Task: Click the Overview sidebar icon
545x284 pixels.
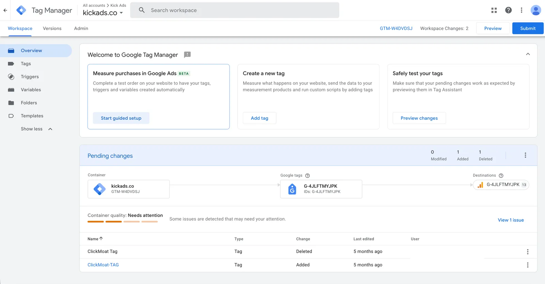Action: (11, 51)
